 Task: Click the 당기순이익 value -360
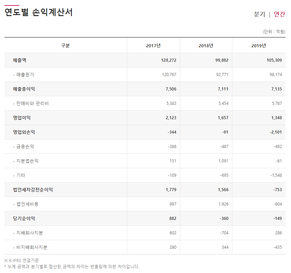click(x=224, y=219)
